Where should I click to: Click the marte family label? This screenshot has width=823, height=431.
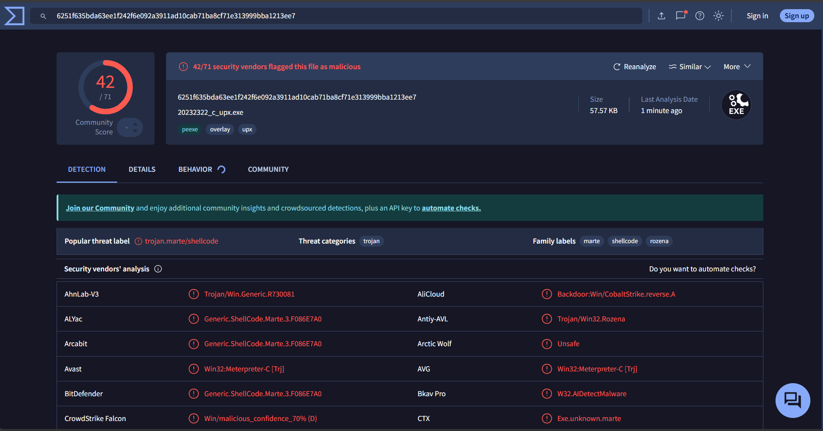pyautogui.click(x=592, y=241)
